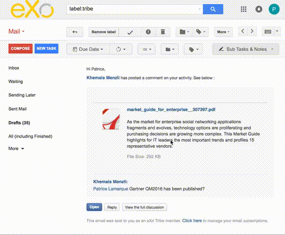Screen dimensions: 285x235
Task: Go to next message arrow
Action: (252, 31)
